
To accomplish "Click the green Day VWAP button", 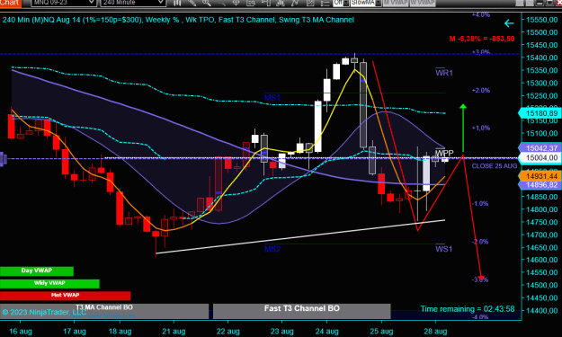I will pos(37,270).
